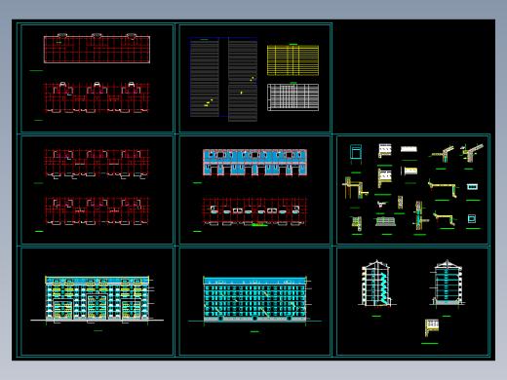Viewport: 507px width, 380px height.
Task: Click the white grid table below the yellow table
Action: [292, 97]
